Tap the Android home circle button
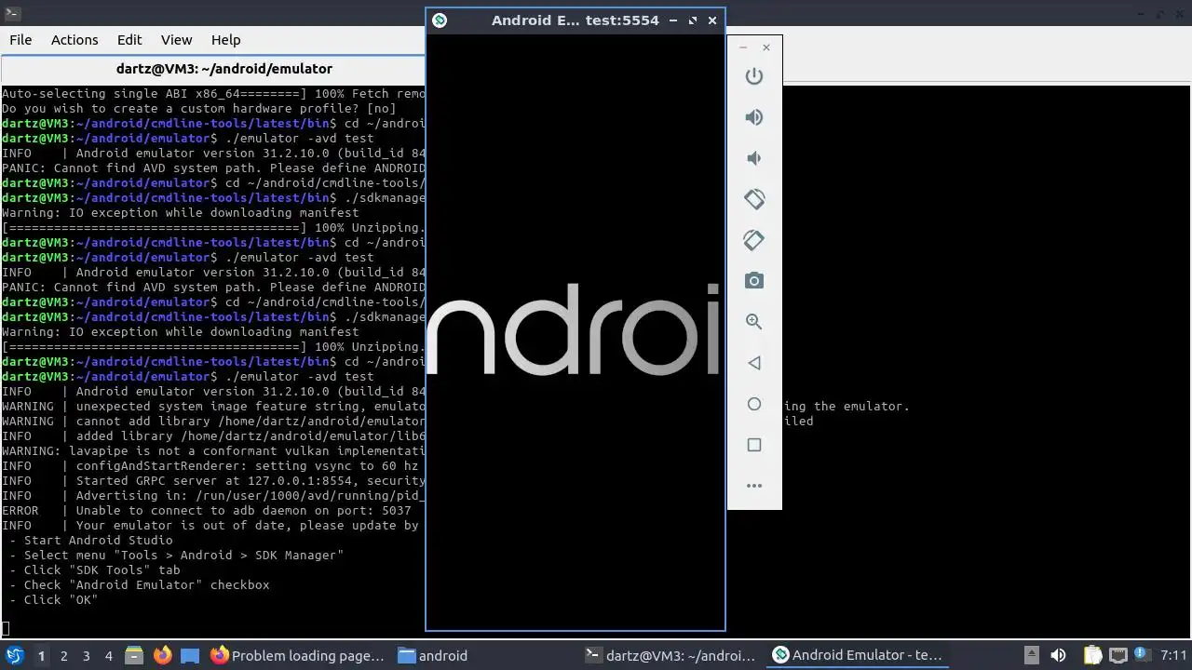 754,404
